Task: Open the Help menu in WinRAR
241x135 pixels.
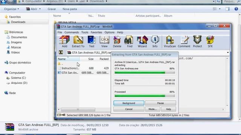Action: pos(120,32)
